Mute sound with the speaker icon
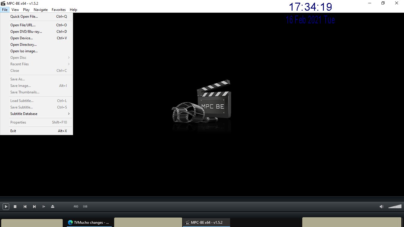Image resolution: width=404 pixels, height=227 pixels. click(381, 207)
